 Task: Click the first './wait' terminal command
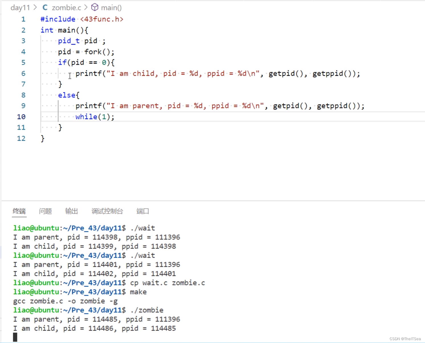coord(143,228)
